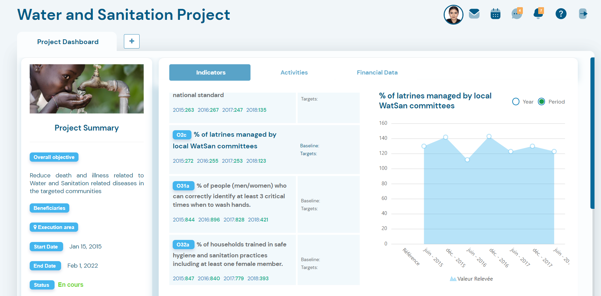Screen dimensions: 601x296
Task: Click the O31a code badge
Action: pos(183,186)
